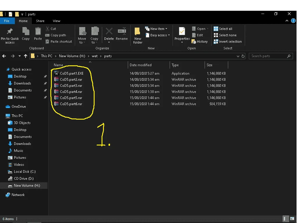Switch to details view icon in status bar
This screenshot has width=298, height=223.
point(285,219)
